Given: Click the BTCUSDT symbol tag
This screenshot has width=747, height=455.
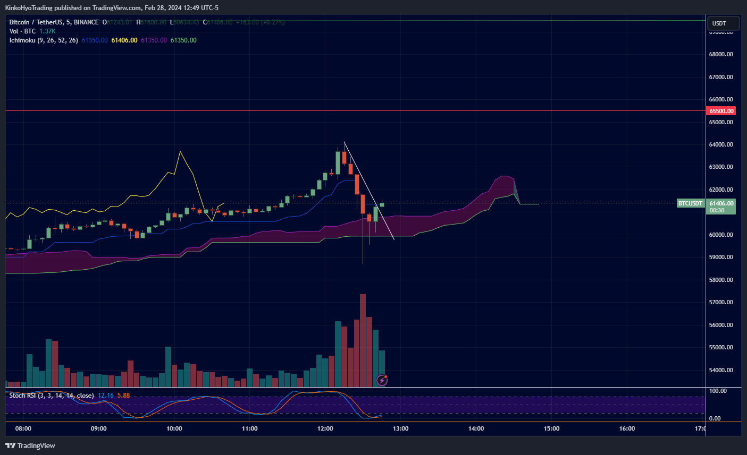Looking at the screenshot, I should 690,203.
